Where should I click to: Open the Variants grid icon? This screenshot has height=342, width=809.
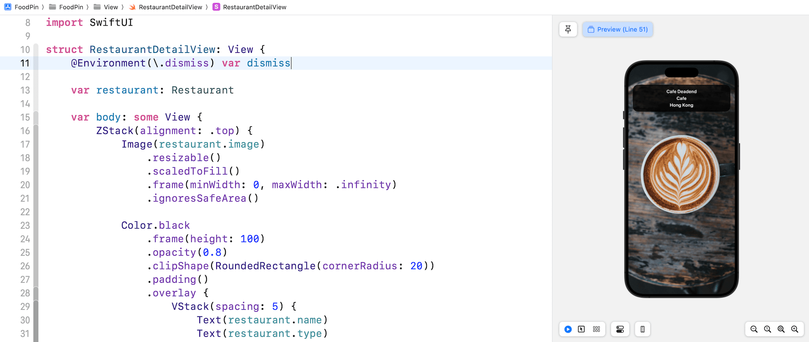pos(596,329)
